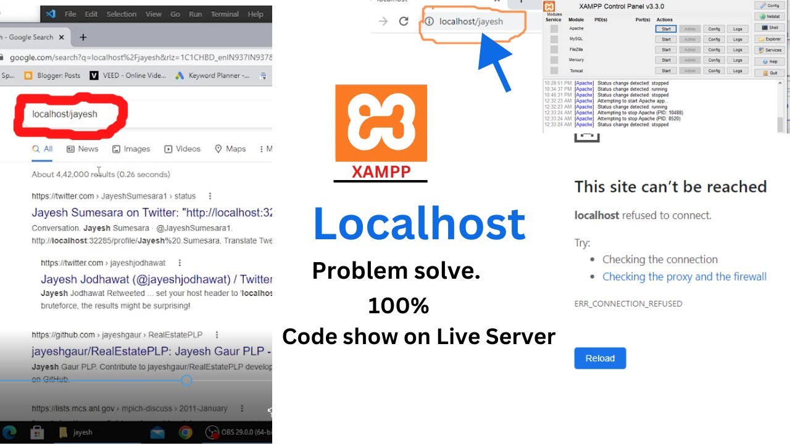Click the reload icon beside localhost/jayesh address

[404, 21]
